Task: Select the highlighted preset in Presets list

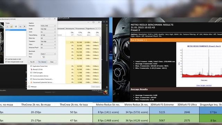Action: point(16,30)
